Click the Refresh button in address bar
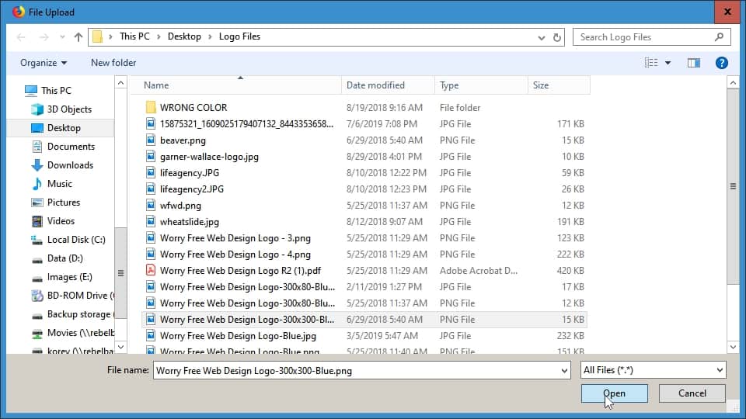Viewport: 746px width, 419px height. tap(557, 37)
